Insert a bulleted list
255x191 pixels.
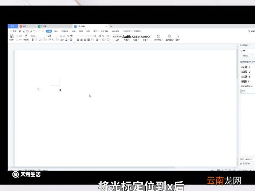[x=78, y=36]
